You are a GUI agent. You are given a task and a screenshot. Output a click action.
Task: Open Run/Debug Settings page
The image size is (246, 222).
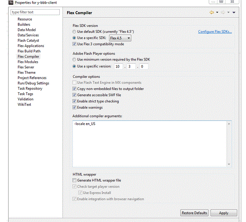tap(33, 83)
